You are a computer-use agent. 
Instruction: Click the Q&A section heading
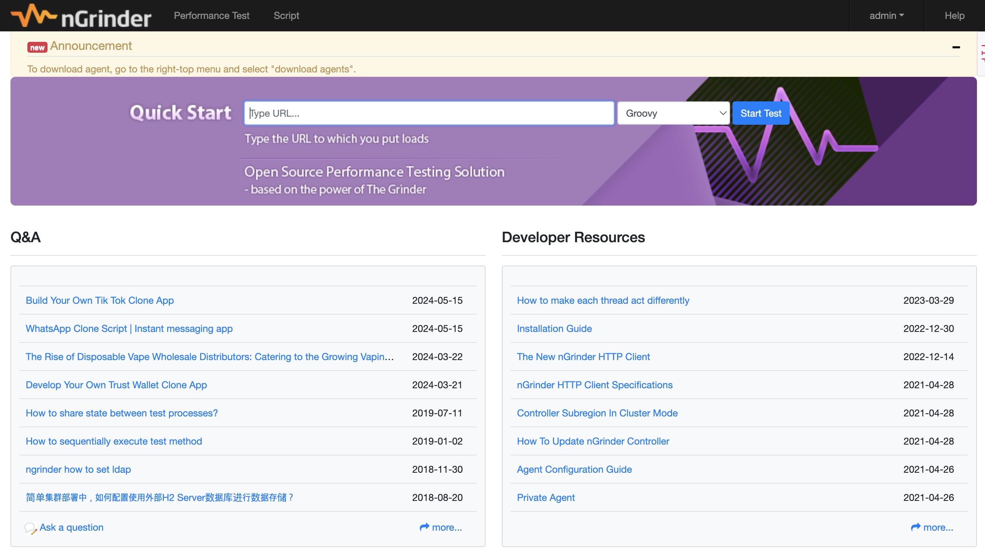click(x=25, y=237)
